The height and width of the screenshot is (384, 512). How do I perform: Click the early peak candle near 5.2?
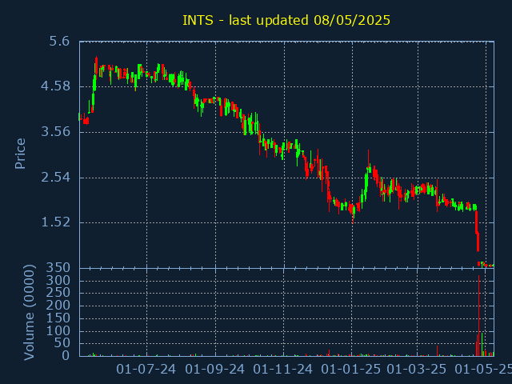(x=96, y=67)
